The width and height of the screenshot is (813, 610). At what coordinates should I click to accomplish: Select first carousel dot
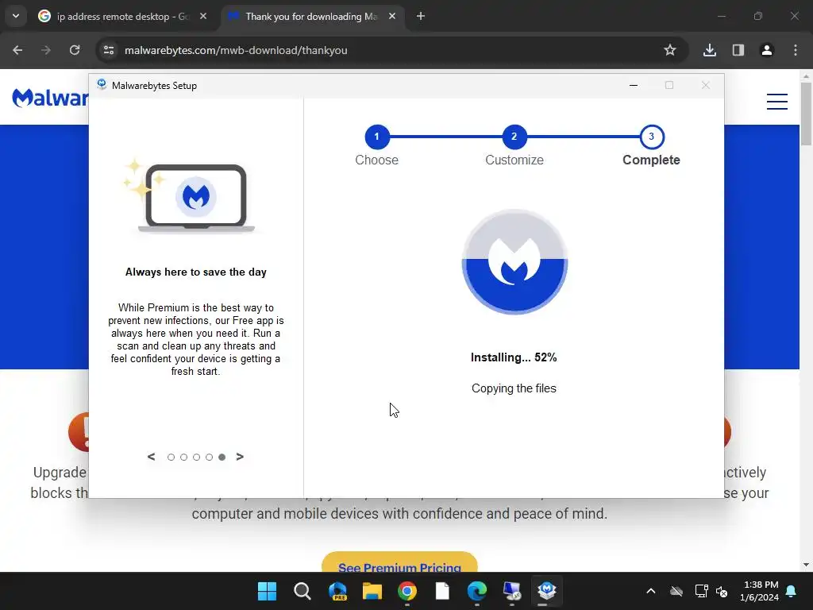(171, 457)
